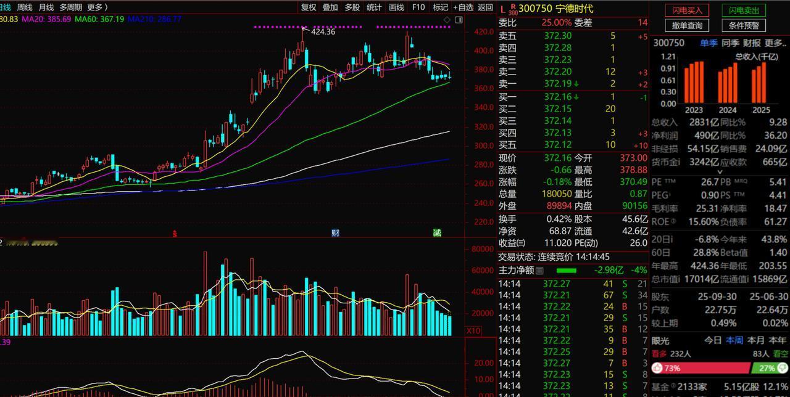Open 更多 financial options in the right panel
Viewport: 790px width, 397px height.
(775, 43)
